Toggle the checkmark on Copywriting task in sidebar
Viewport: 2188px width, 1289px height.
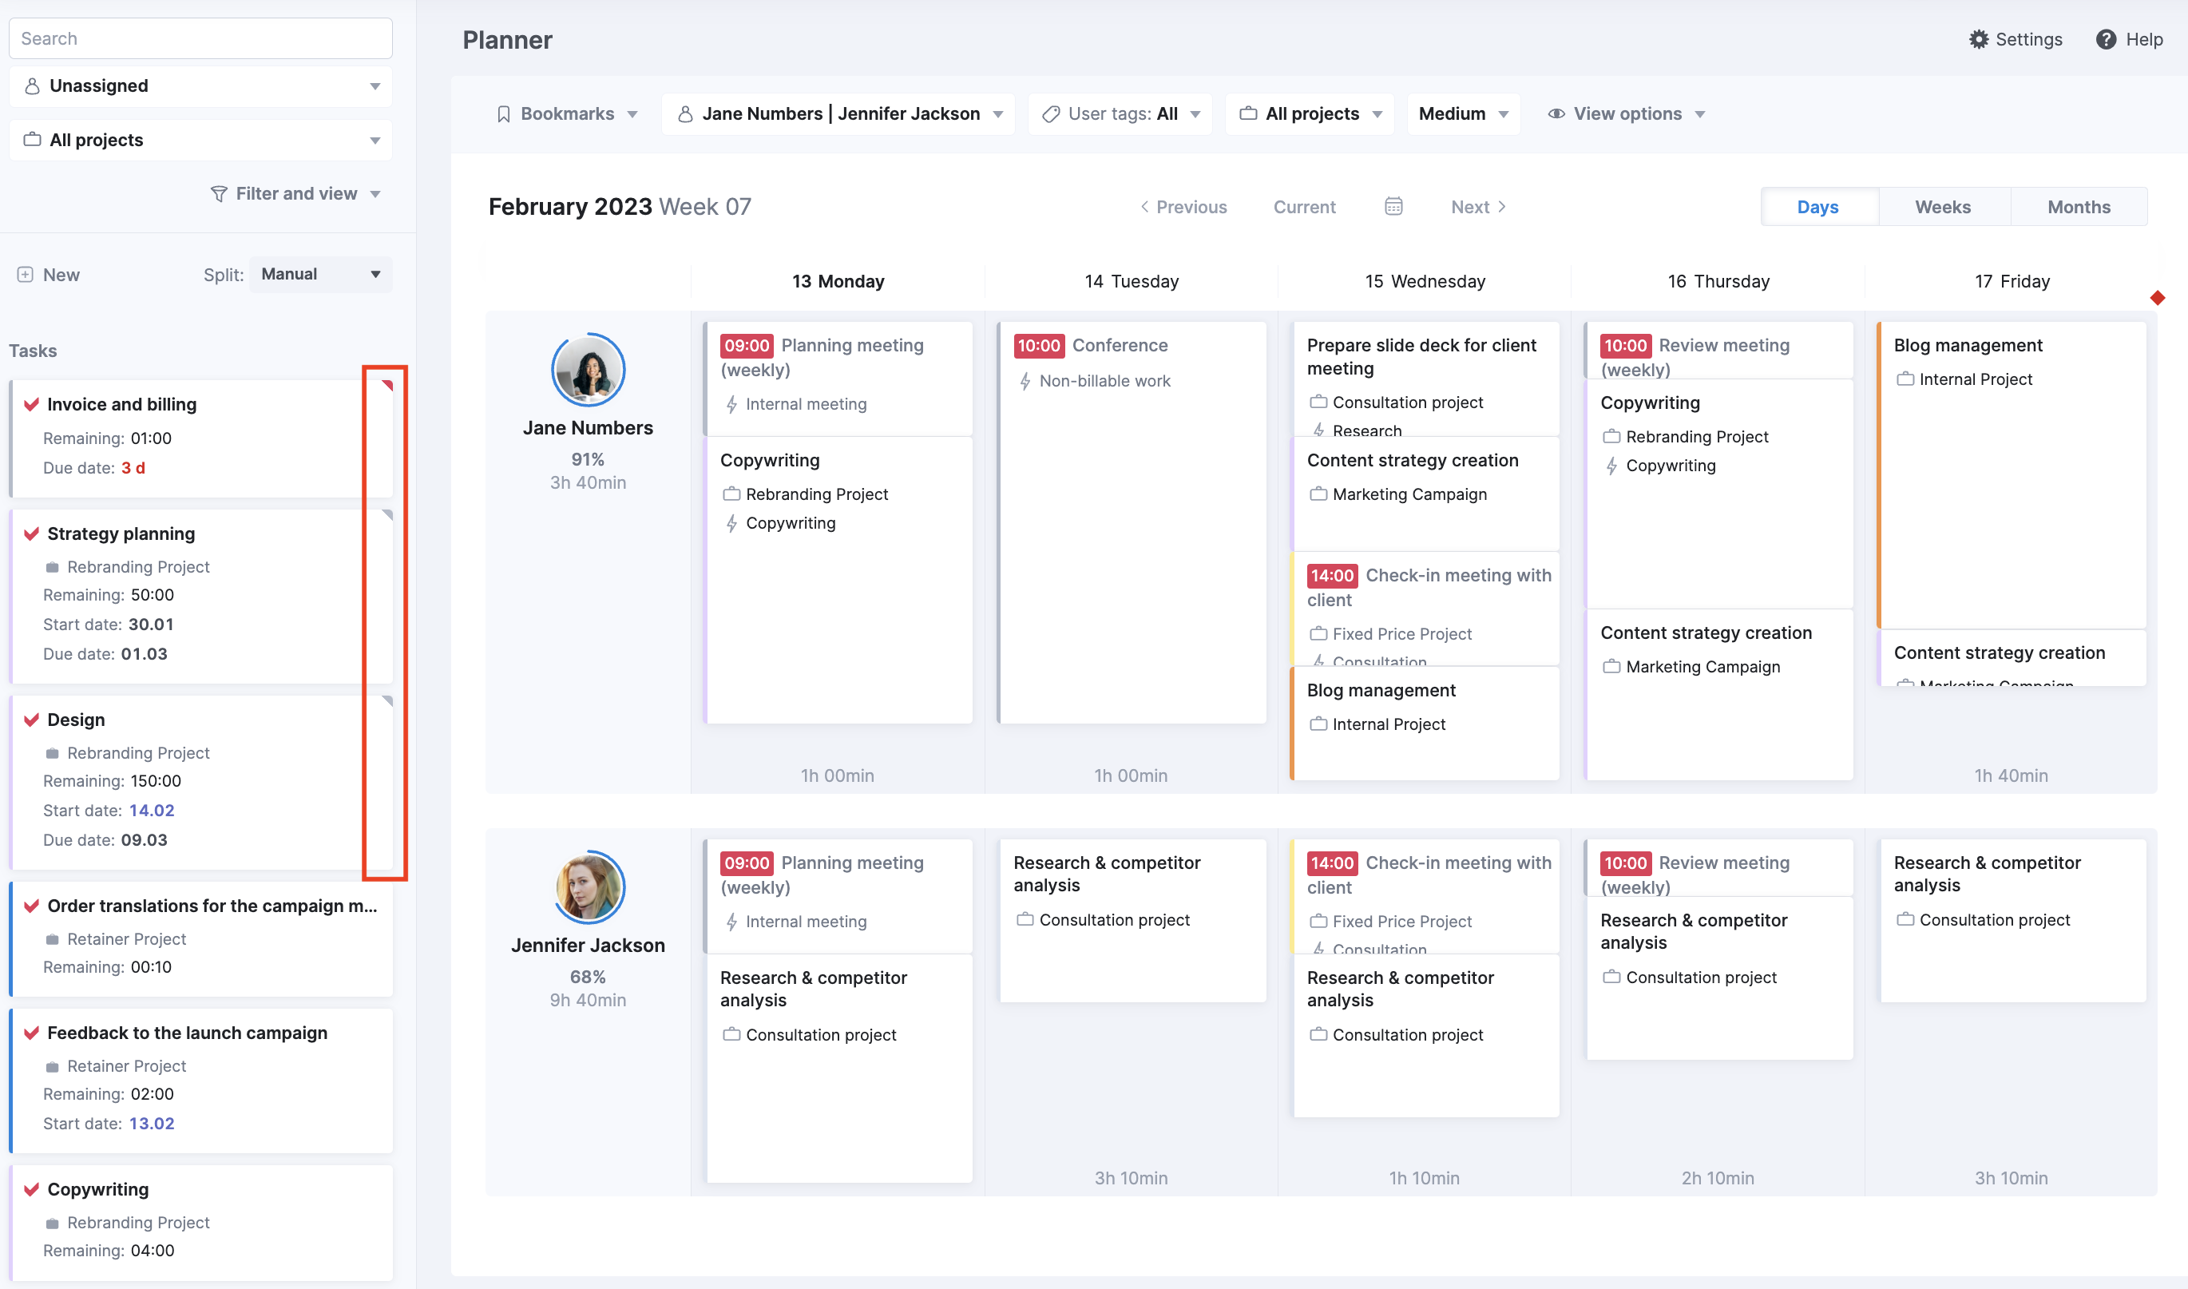pos(31,1189)
